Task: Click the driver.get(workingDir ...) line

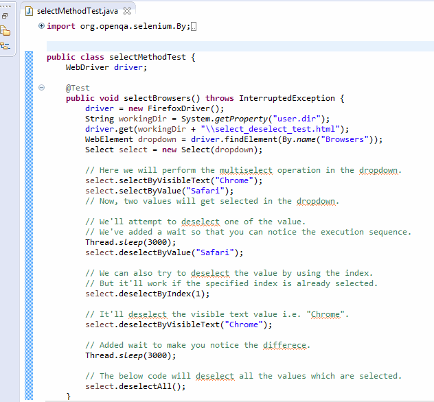Action: click(217, 129)
